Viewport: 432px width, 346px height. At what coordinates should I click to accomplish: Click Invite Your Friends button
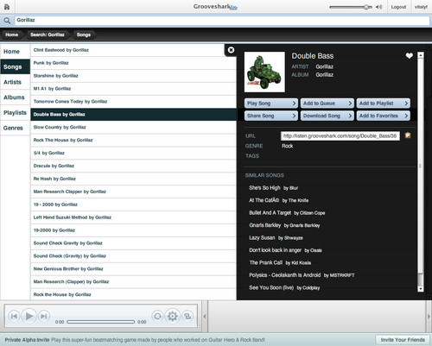pos(403,340)
